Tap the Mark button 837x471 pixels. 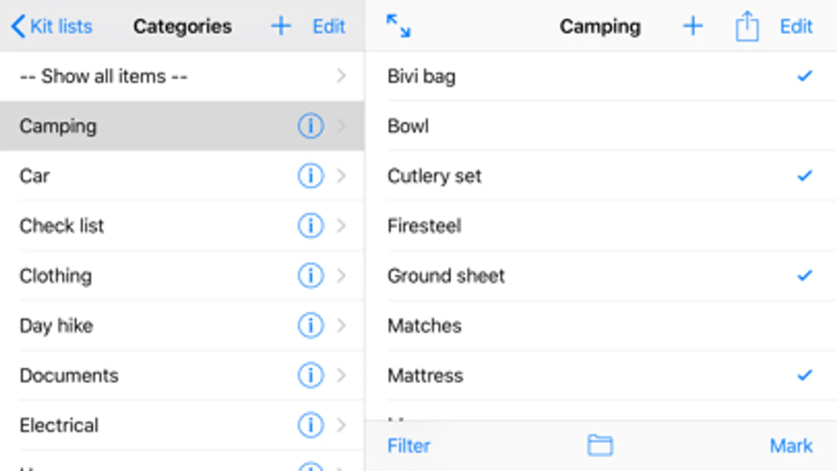(791, 446)
